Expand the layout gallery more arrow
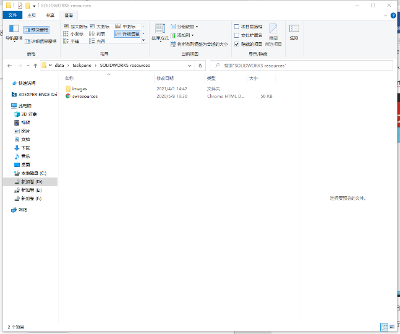 pyautogui.click(x=143, y=40)
